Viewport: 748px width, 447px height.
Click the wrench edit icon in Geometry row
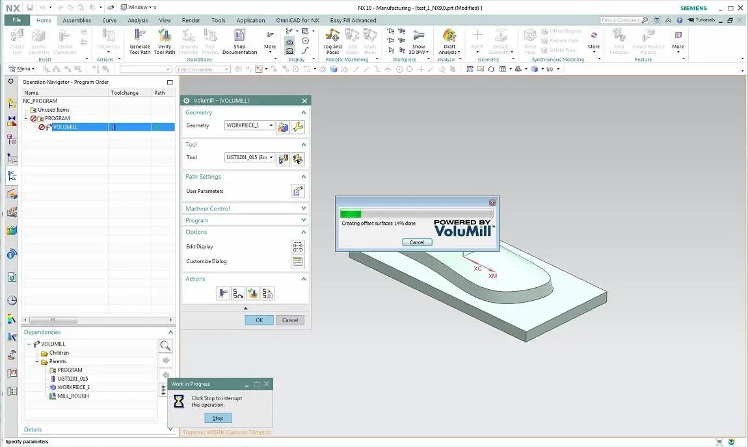298,127
